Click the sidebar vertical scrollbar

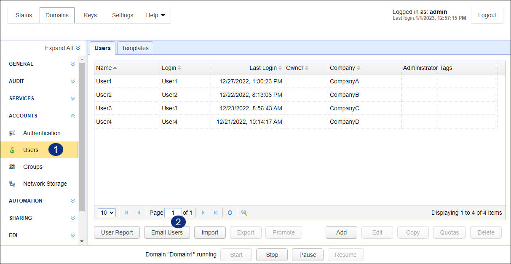pos(82,137)
